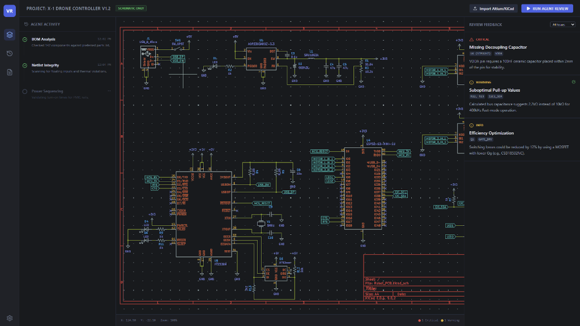Screen dimensions: 580x326
Task: Click Netlist Integrity green check icon
Action: point(25,66)
